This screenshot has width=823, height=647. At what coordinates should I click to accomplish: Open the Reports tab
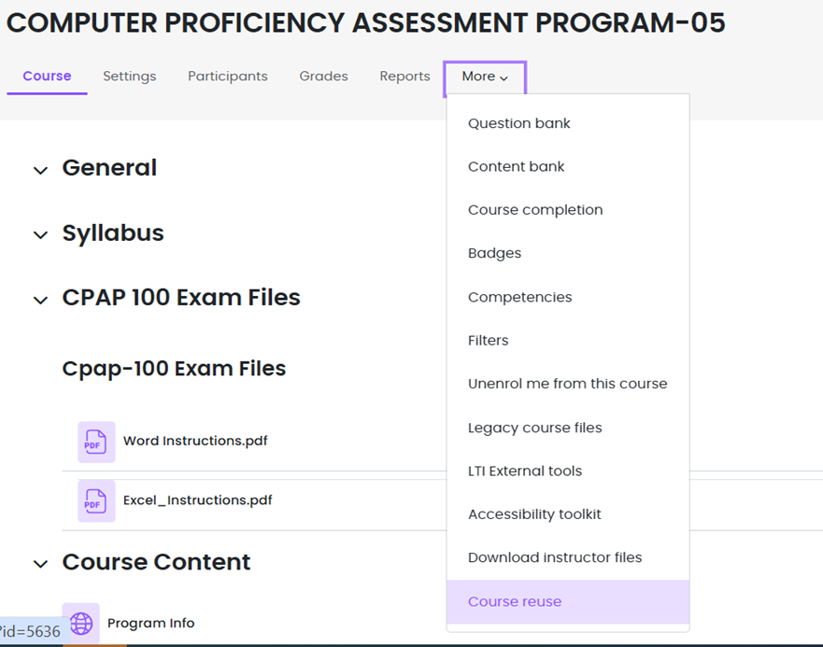404,77
